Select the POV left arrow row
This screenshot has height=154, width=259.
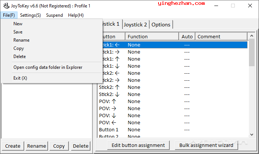click(173, 123)
